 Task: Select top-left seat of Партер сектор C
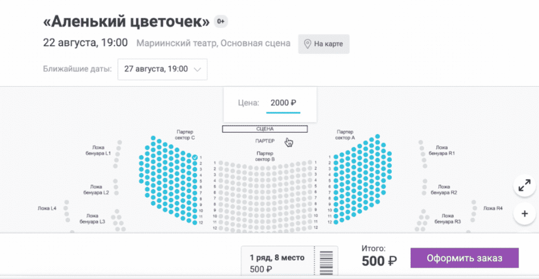click(153, 138)
